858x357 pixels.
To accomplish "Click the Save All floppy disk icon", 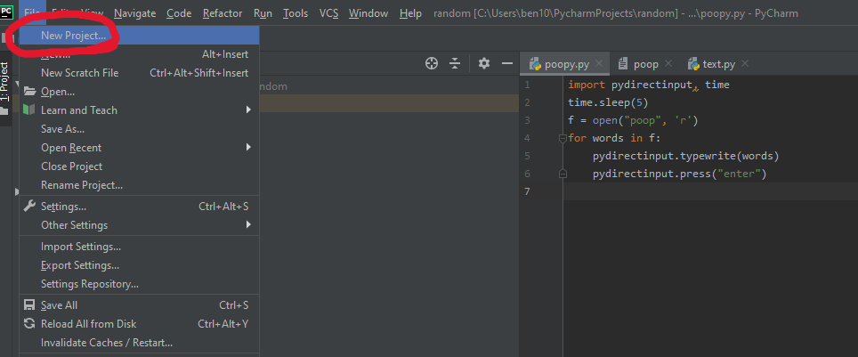I will tap(29, 305).
